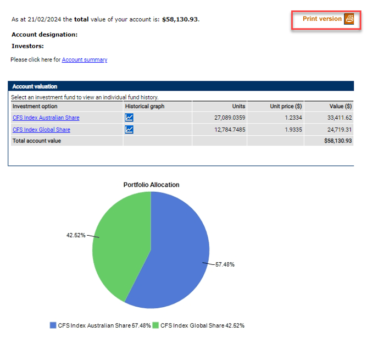Click the Investors label
The width and height of the screenshot is (378, 338).
coord(27,46)
